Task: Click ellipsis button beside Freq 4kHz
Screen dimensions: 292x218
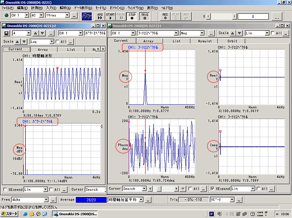Action: point(53,200)
